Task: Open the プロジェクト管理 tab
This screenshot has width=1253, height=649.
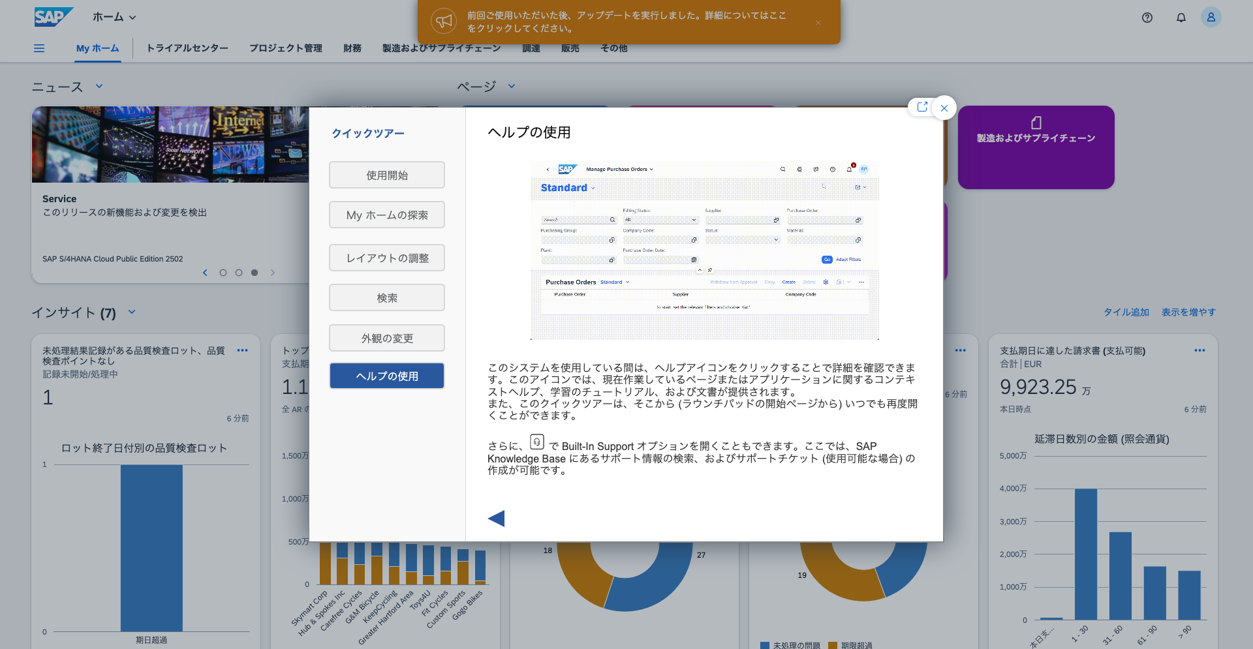Action: click(x=286, y=48)
